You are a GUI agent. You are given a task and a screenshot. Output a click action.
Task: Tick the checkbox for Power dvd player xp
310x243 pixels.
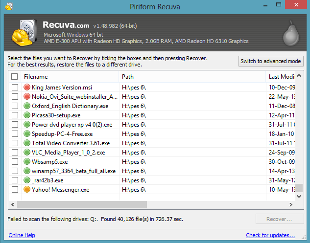pos(15,124)
